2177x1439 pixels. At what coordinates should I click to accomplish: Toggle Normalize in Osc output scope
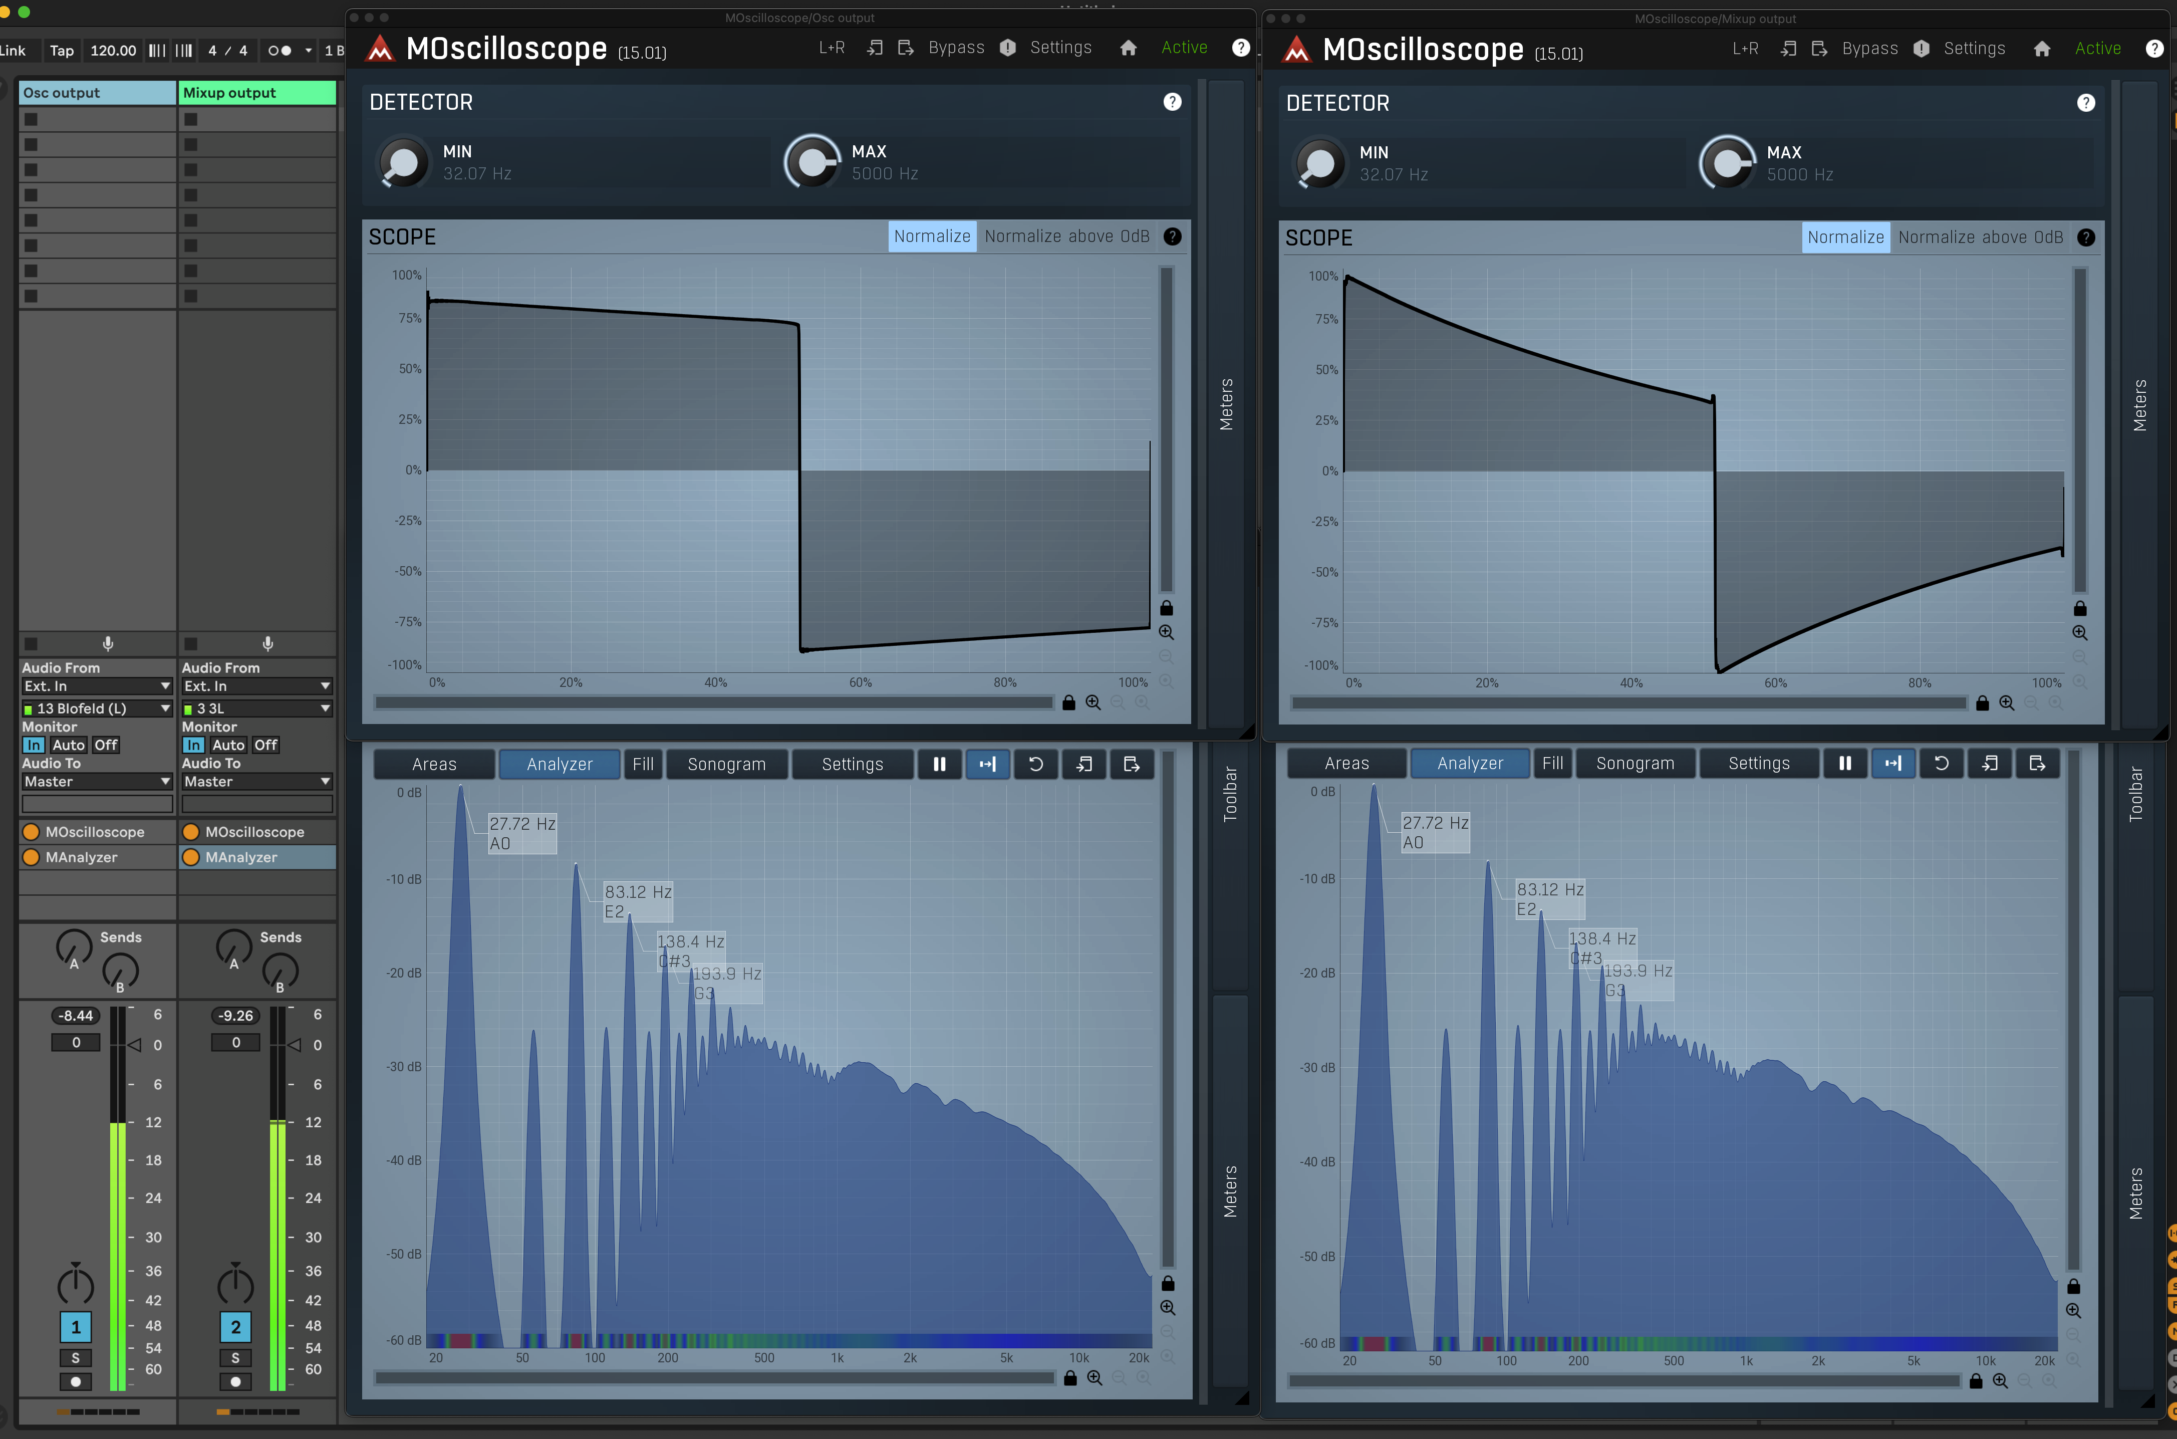[932, 236]
